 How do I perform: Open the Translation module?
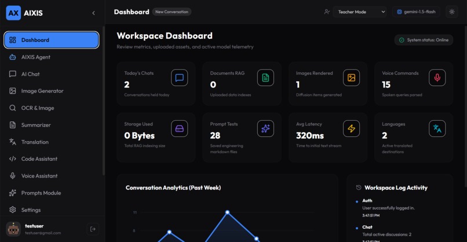(x=51, y=142)
